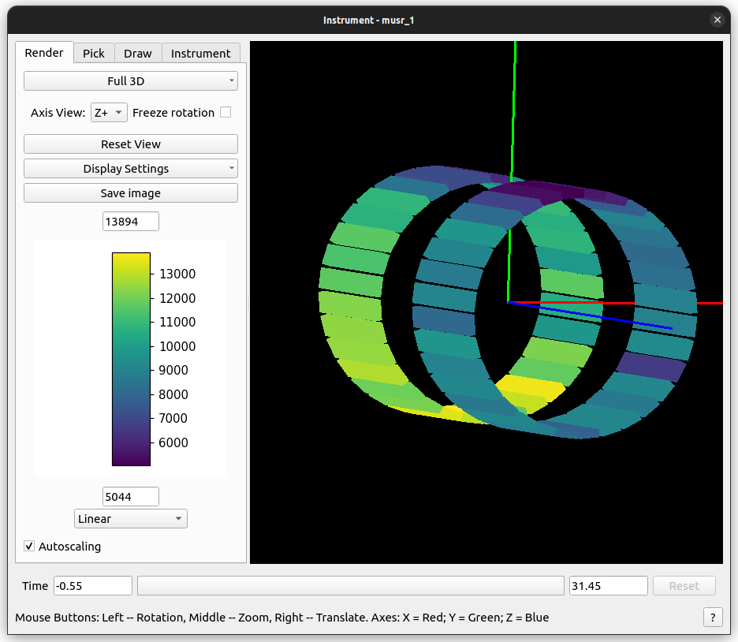
Task: Click the question mark help button
Action: [x=713, y=618]
